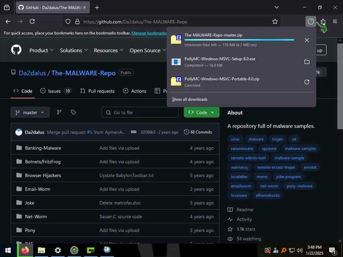The height and width of the screenshot is (257, 343).
Task: Show PollyMC Setup exe in folder
Action: pyautogui.click(x=307, y=62)
